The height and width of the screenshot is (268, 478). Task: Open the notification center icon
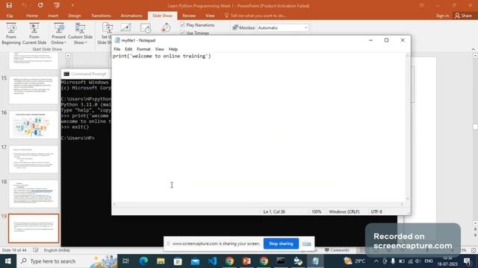click(467, 261)
